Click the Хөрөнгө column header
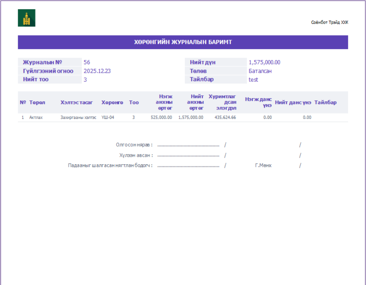The image size is (366, 285). click(x=112, y=102)
